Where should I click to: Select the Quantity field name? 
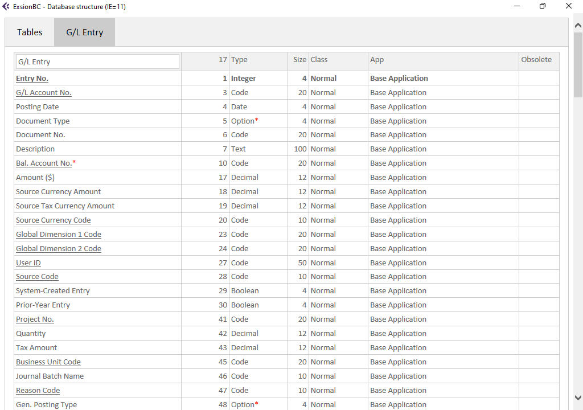click(x=31, y=333)
